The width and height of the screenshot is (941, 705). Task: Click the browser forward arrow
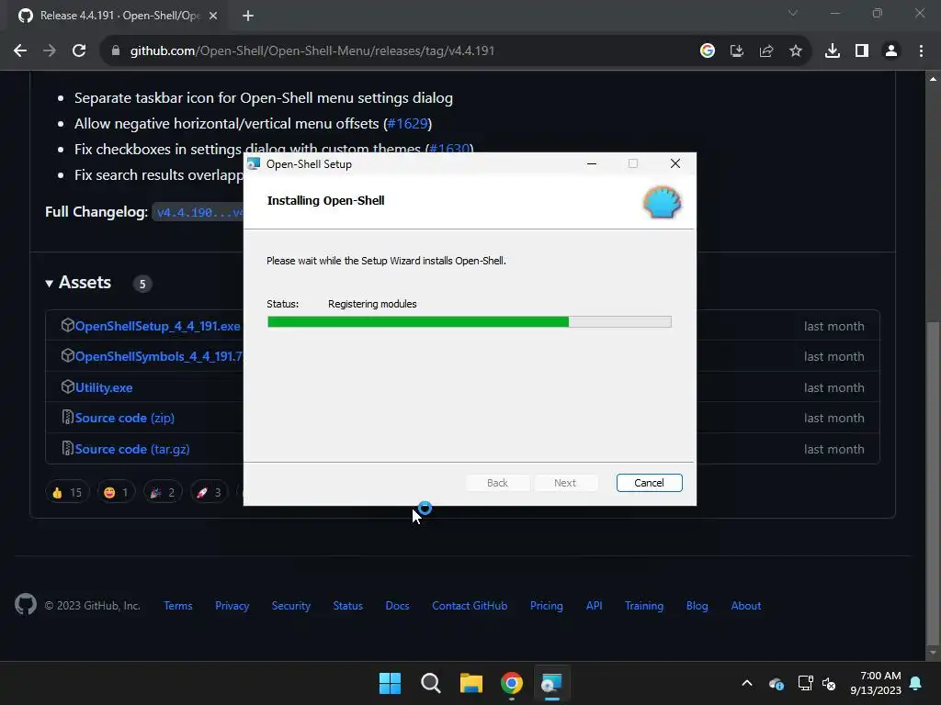coord(50,51)
